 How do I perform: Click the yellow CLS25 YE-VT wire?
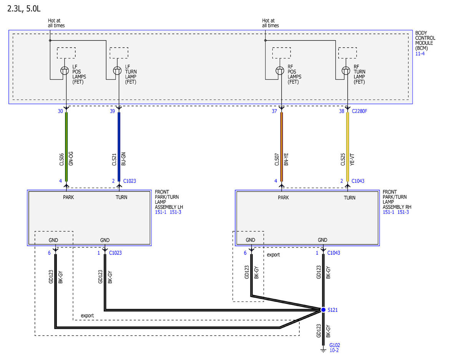[348, 146]
